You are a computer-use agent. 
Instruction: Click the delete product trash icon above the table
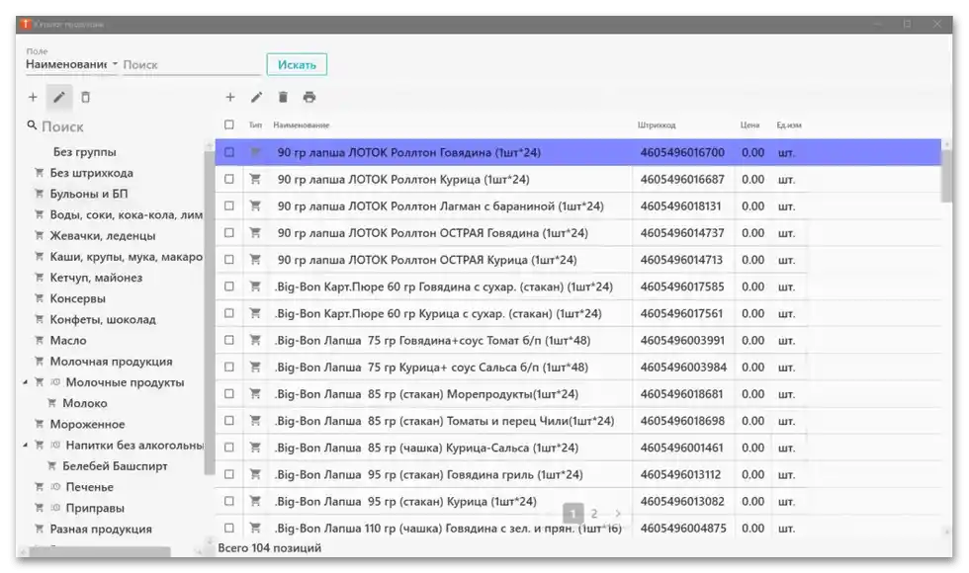pyautogui.click(x=283, y=97)
